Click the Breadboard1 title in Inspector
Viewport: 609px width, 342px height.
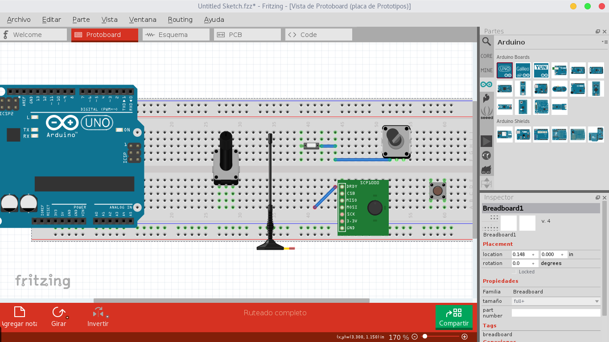503,208
